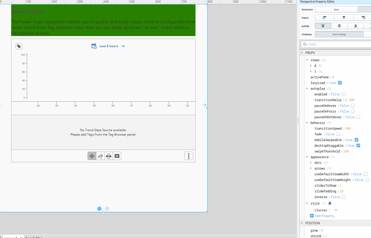Select the annotation tool in chart toolbar
The height and width of the screenshot is (238, 371).
tap(117, 156)
